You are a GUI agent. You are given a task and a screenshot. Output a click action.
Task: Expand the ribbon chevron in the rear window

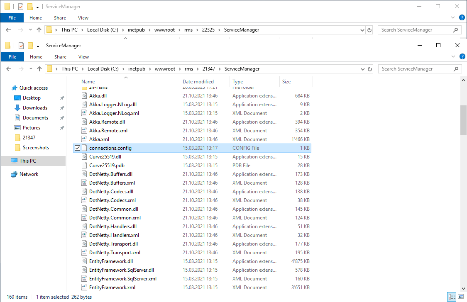click(x=453, y=17)
